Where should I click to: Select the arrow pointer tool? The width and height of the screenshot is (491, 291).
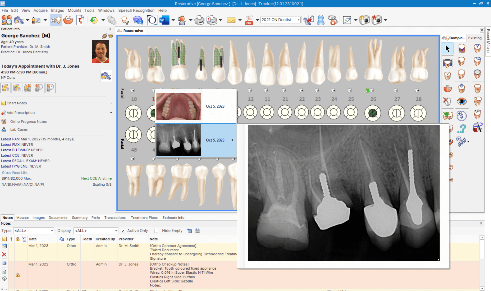click(x=448, y=48)
